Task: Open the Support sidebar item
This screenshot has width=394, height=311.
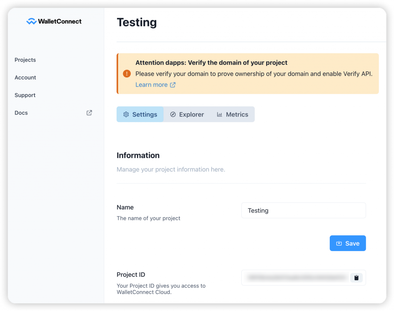Action: [x=25, y=95]
